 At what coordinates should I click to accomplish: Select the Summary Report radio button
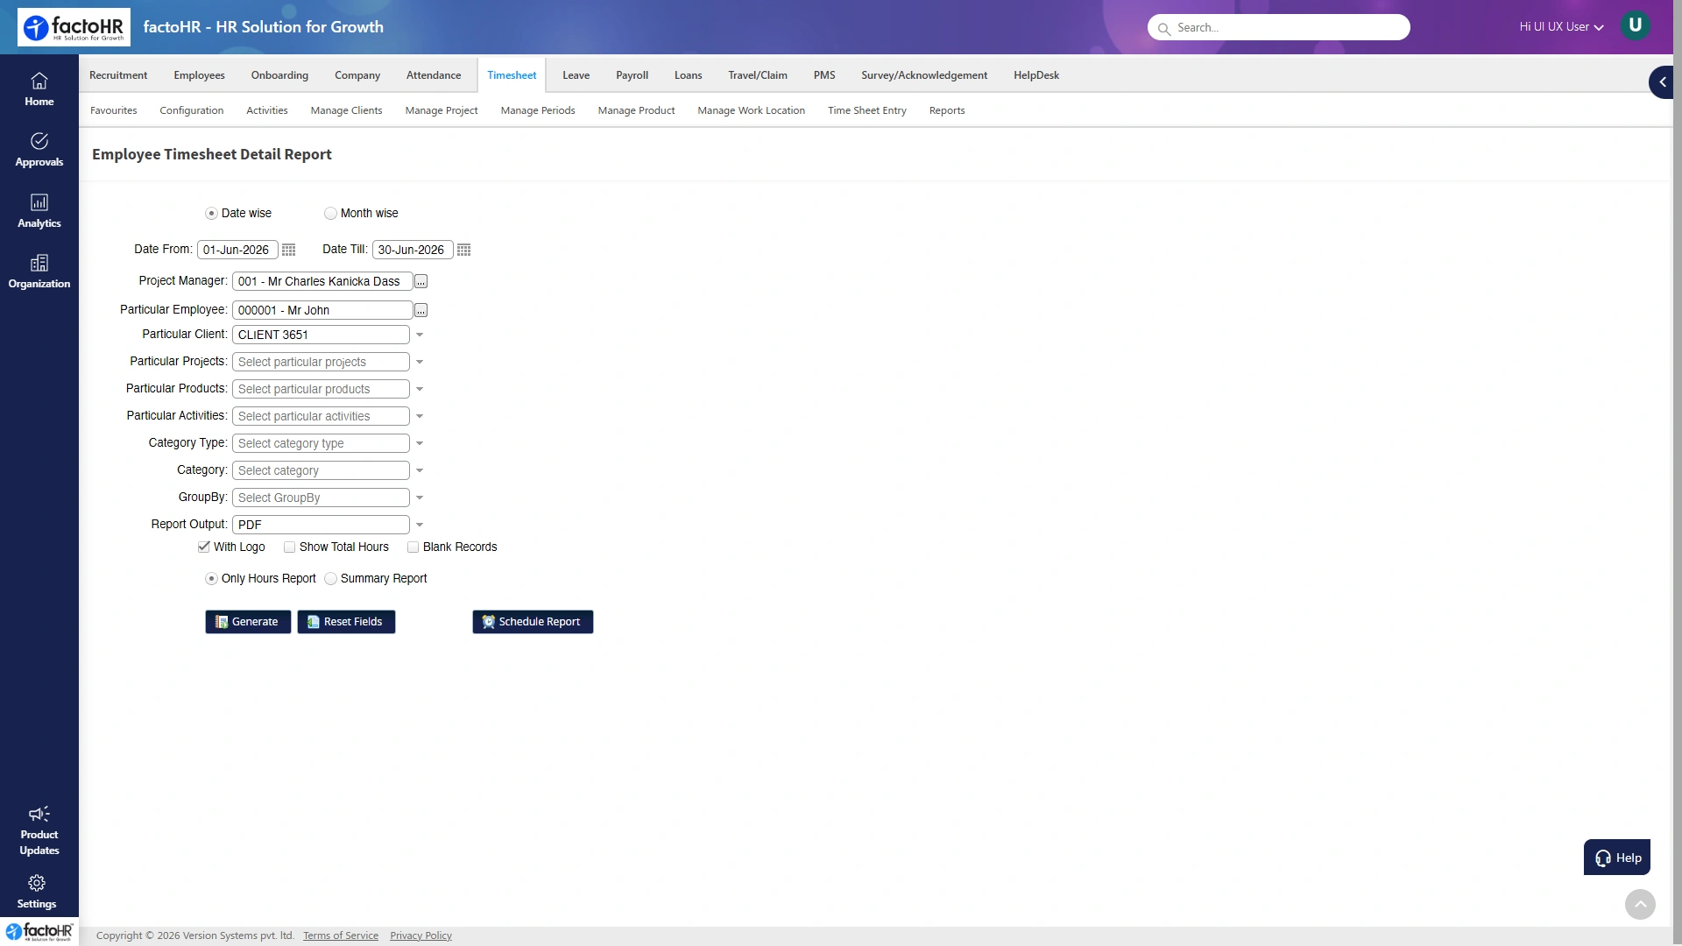(x=330, y=579)
